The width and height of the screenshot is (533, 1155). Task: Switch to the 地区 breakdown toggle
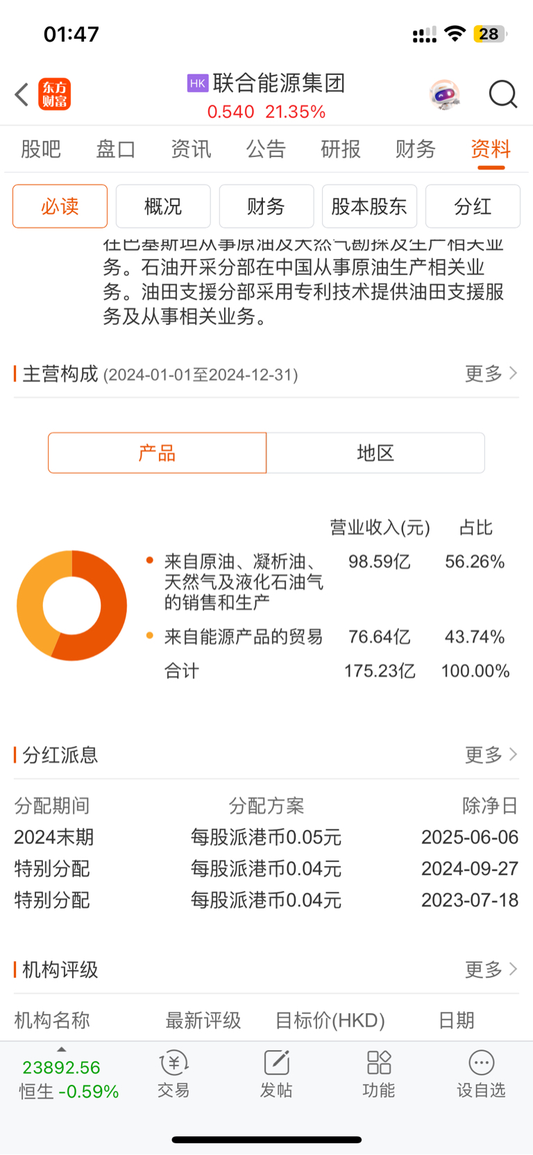pyautogui.click(x=375, y=453)
